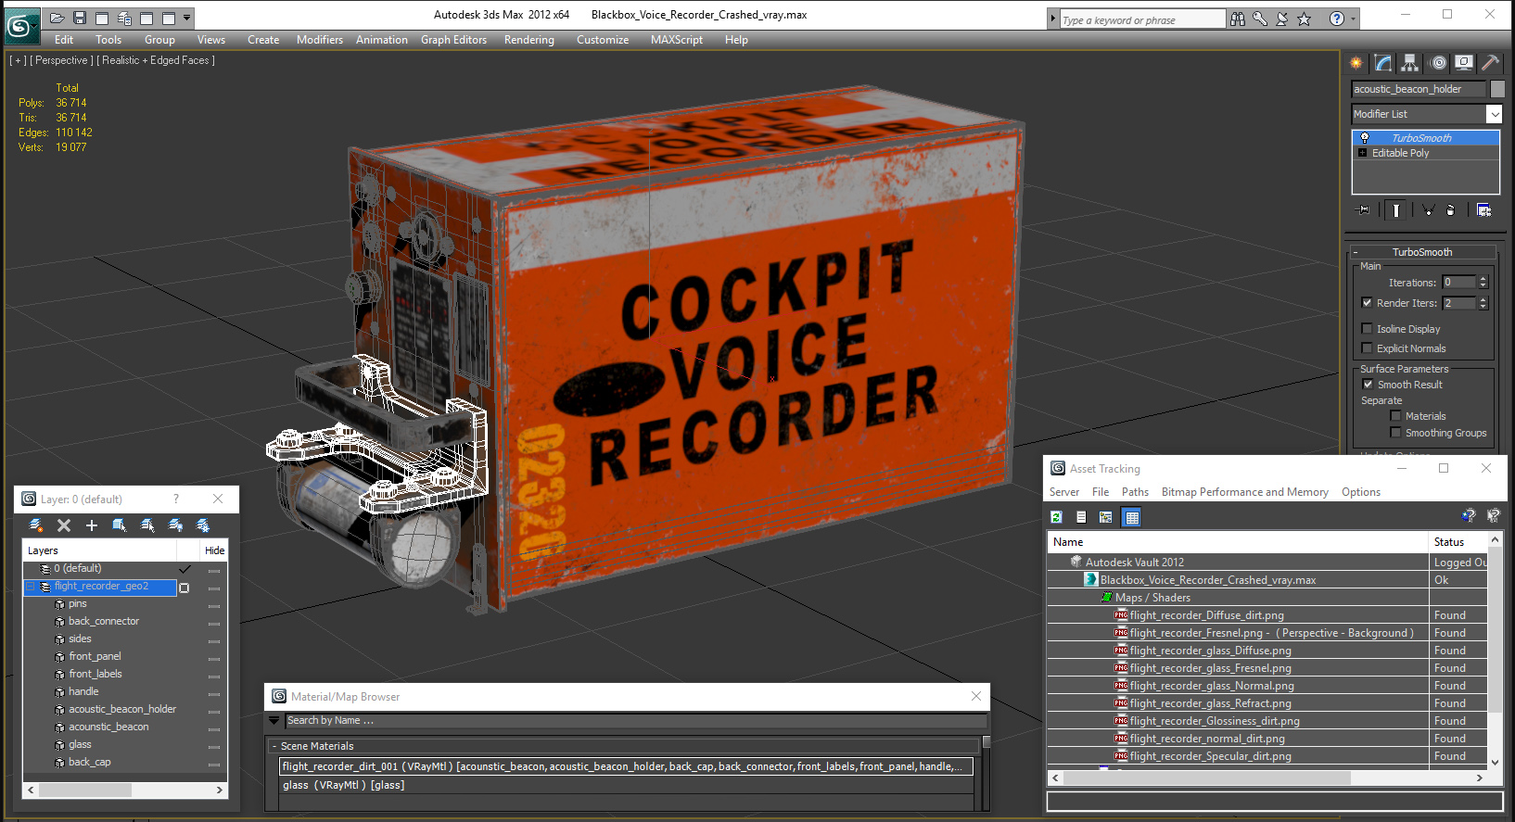Viewport: 1515px width, 822px height.
Task: Click Select Highlighted Objects and Layers icon
Action: click(120, 525)
